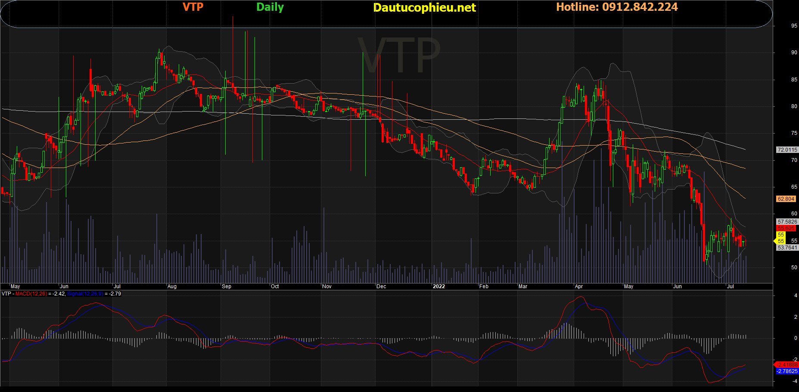Select the Dec label on the time axis
Screen dimensions: 799x392
381,286
